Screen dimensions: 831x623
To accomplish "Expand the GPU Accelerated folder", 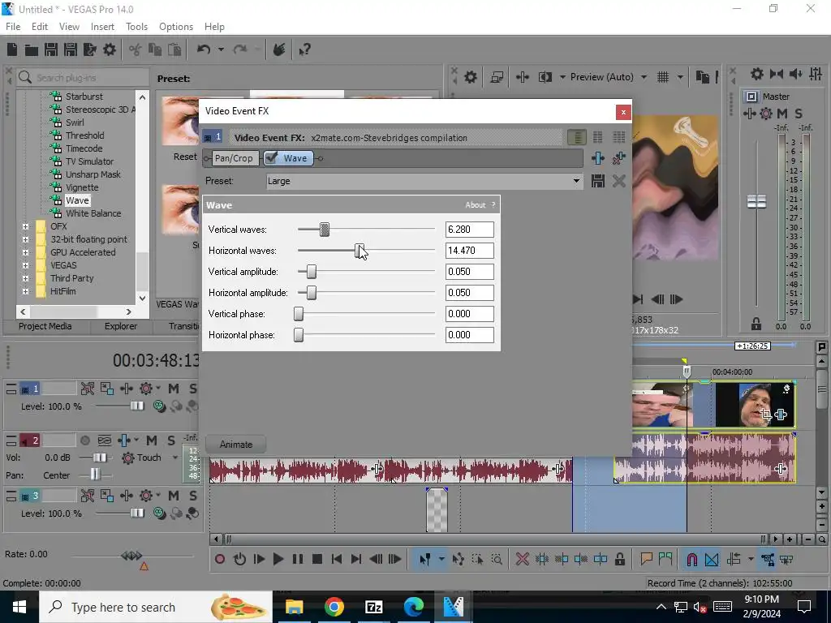I will (x=25, y=252).
